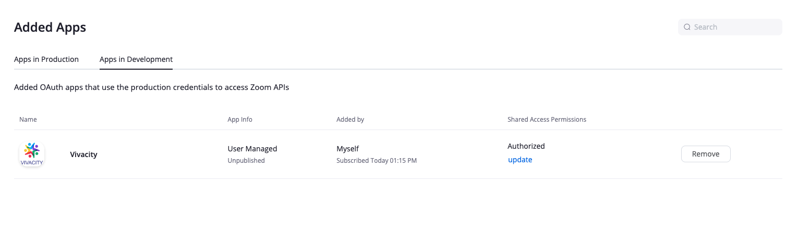Remove the Vivacity app
798x233 pixels.
(706, 154)
